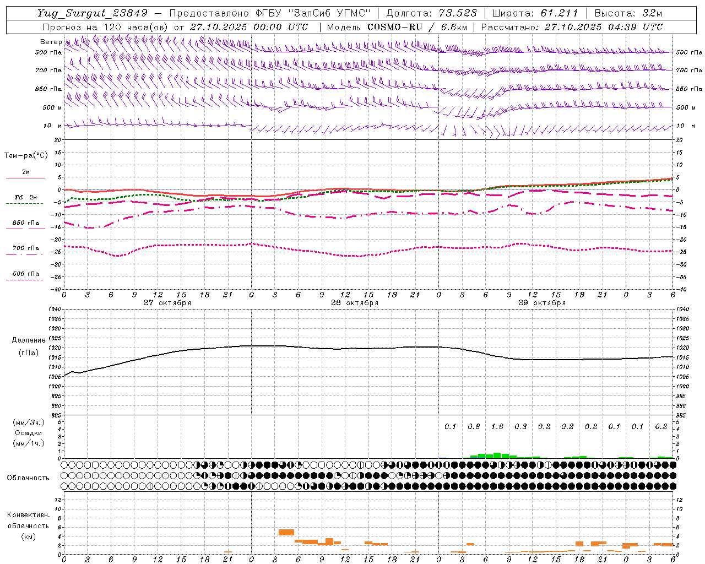Click 'Рассчитано: 27.10.2025 04:39 UTC' timestamp
This screenshot has width=705, height=564.
[572, 27]
